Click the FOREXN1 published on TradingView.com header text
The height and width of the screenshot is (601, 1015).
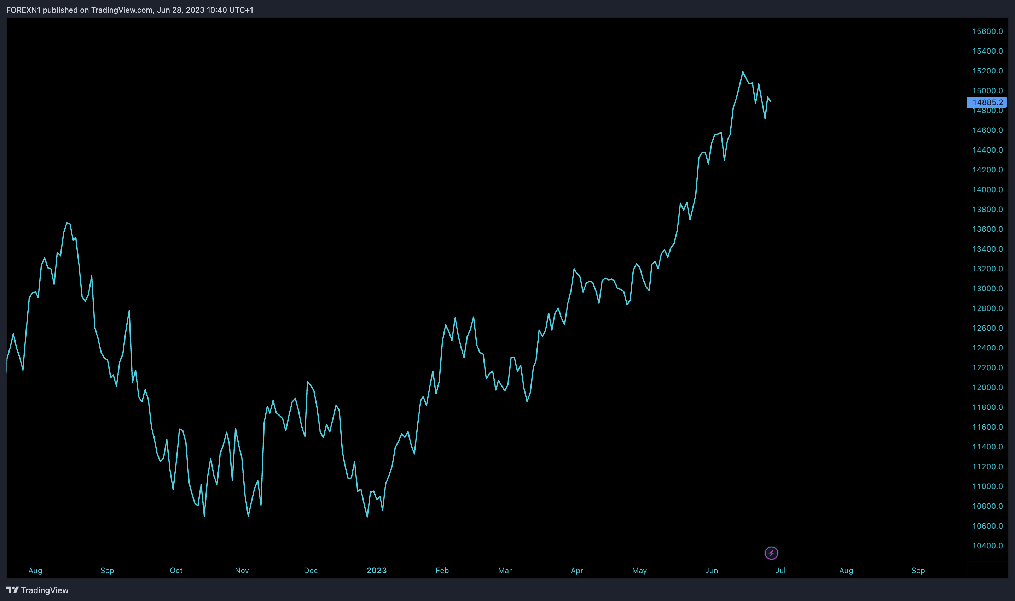pyautogui.click(x=130, y=10)
